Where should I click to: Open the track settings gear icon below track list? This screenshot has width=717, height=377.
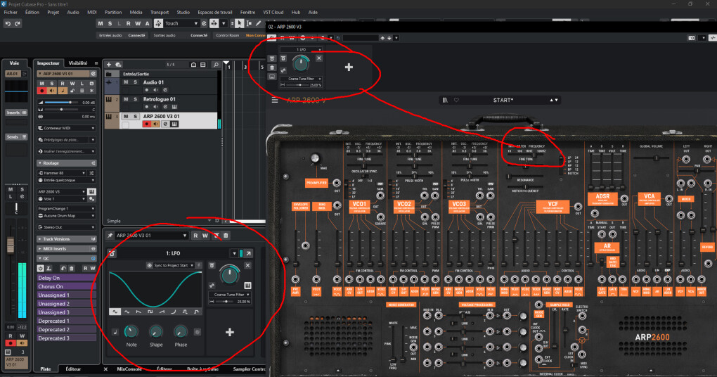pos(217,221)
